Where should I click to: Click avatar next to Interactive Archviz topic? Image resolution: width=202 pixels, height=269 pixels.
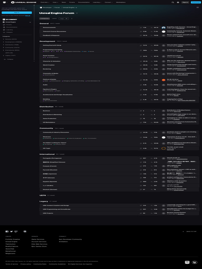coord(164,137)
